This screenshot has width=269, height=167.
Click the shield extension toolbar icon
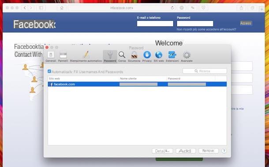pos(203,8)
